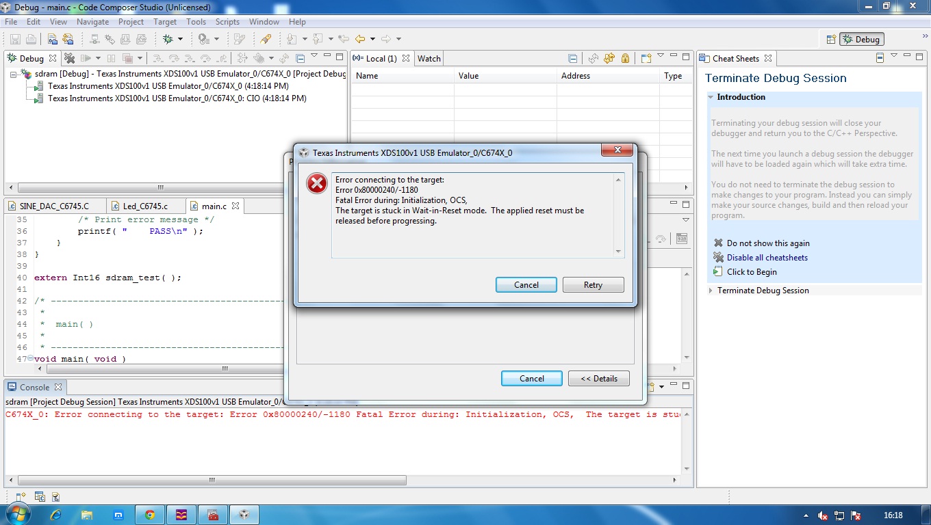
Task: Click the Debug bug icon in main toolbar
Action: coord(168,40)
